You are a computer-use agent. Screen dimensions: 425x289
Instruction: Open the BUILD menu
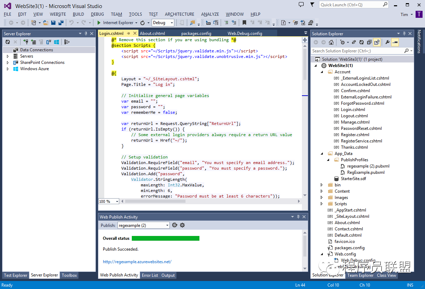coord(78,14)
